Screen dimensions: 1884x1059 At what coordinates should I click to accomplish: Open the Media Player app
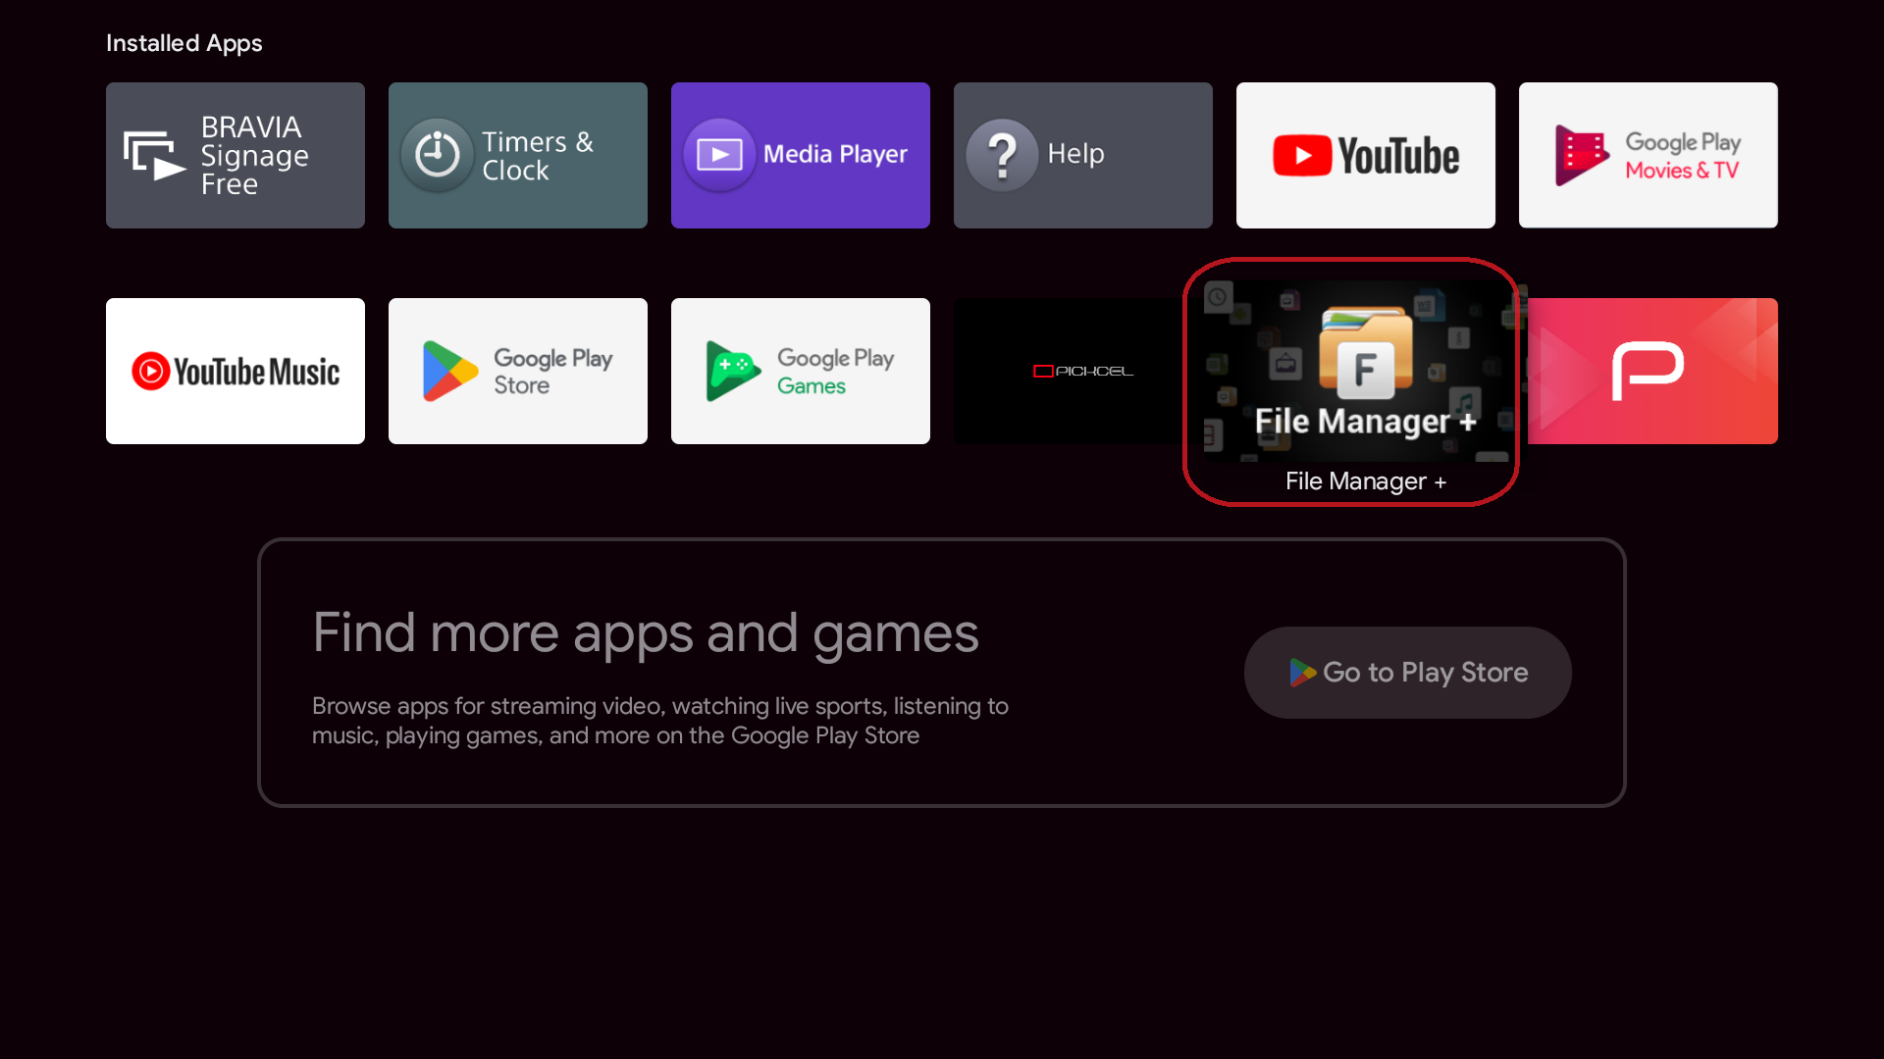pyautogui.click(x=800, y=155)
